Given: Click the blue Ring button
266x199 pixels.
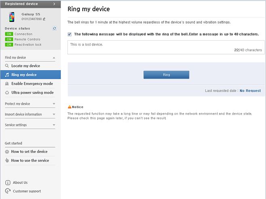Looking at the screenshot, I should (166, 75).
